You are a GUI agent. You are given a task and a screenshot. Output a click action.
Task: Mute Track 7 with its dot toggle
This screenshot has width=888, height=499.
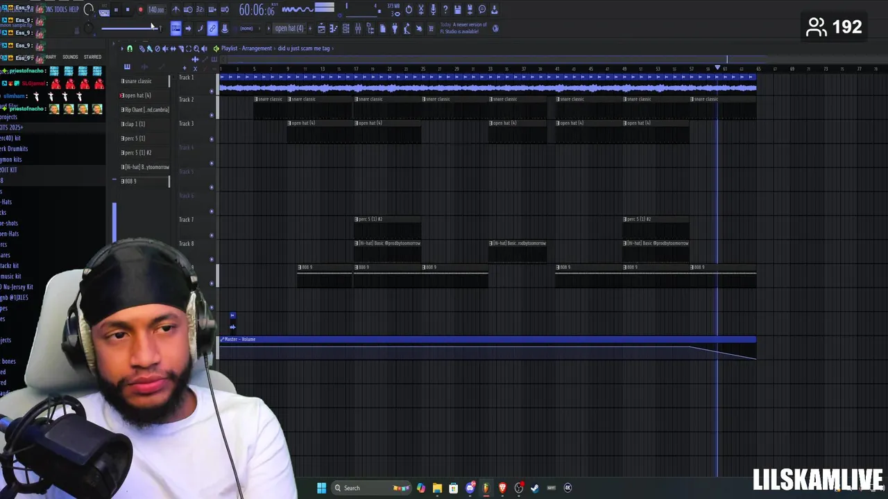212,236
